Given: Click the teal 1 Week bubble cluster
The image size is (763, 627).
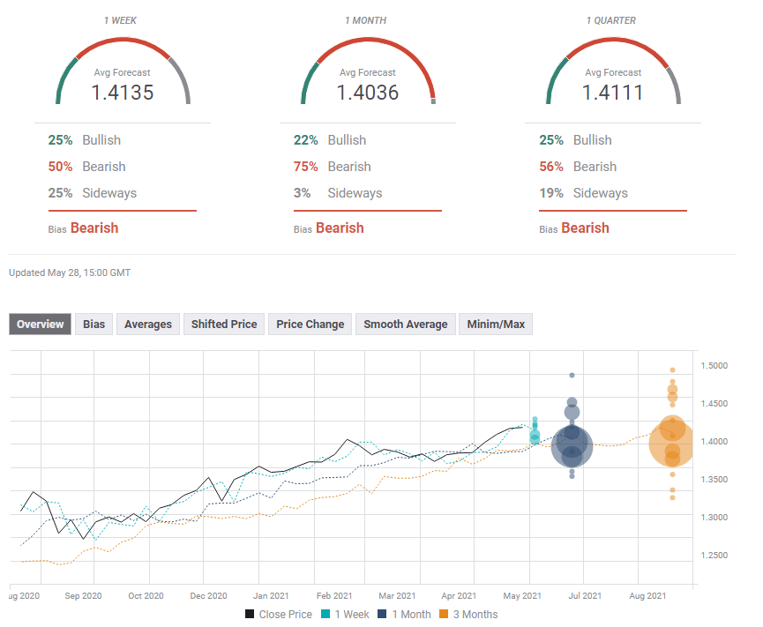Looking at the screenshot, I should click(x=535, y=434).
